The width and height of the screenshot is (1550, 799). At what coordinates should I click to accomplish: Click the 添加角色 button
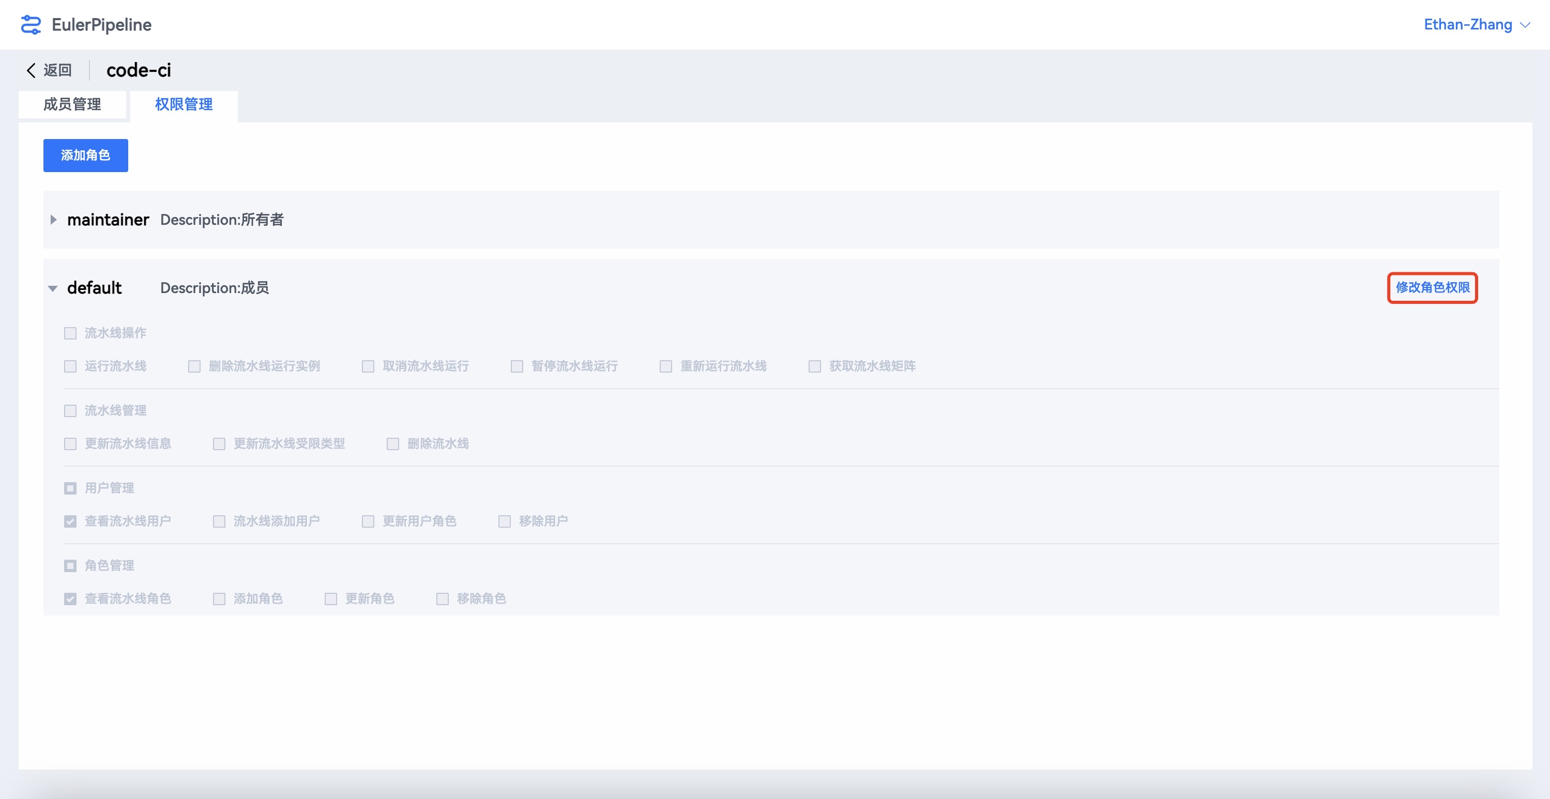85,155
